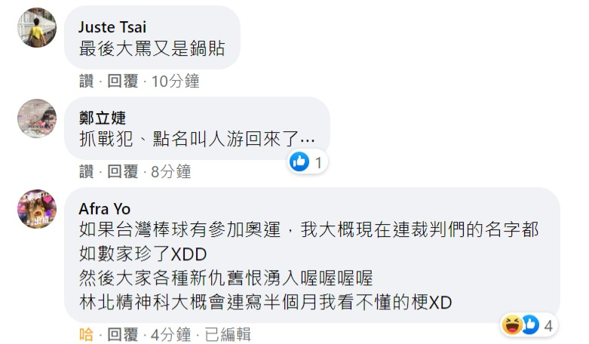Open reaction count 4 on Afra Yo's comment
The image size is (589, 344).
pos(548,326)
